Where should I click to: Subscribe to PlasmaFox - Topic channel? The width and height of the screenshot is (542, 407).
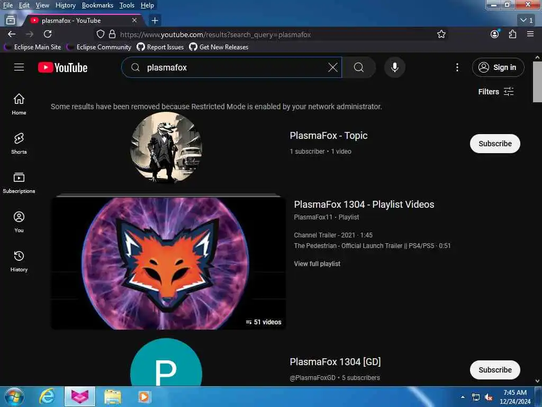click(495, 144)
